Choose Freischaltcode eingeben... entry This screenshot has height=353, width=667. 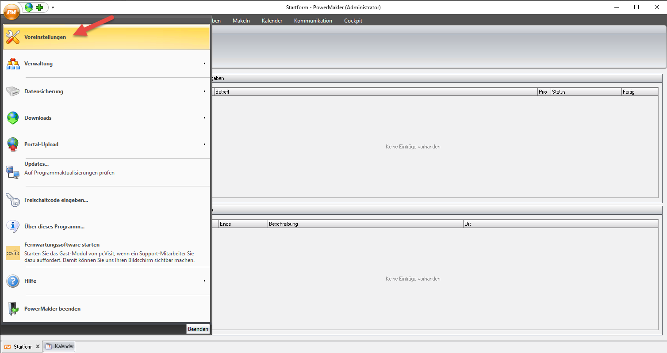click(x=106, y=200)
